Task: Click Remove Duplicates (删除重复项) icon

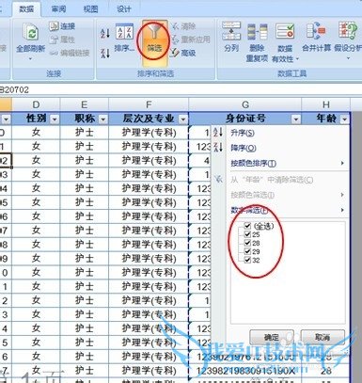Action: [257, 32]
